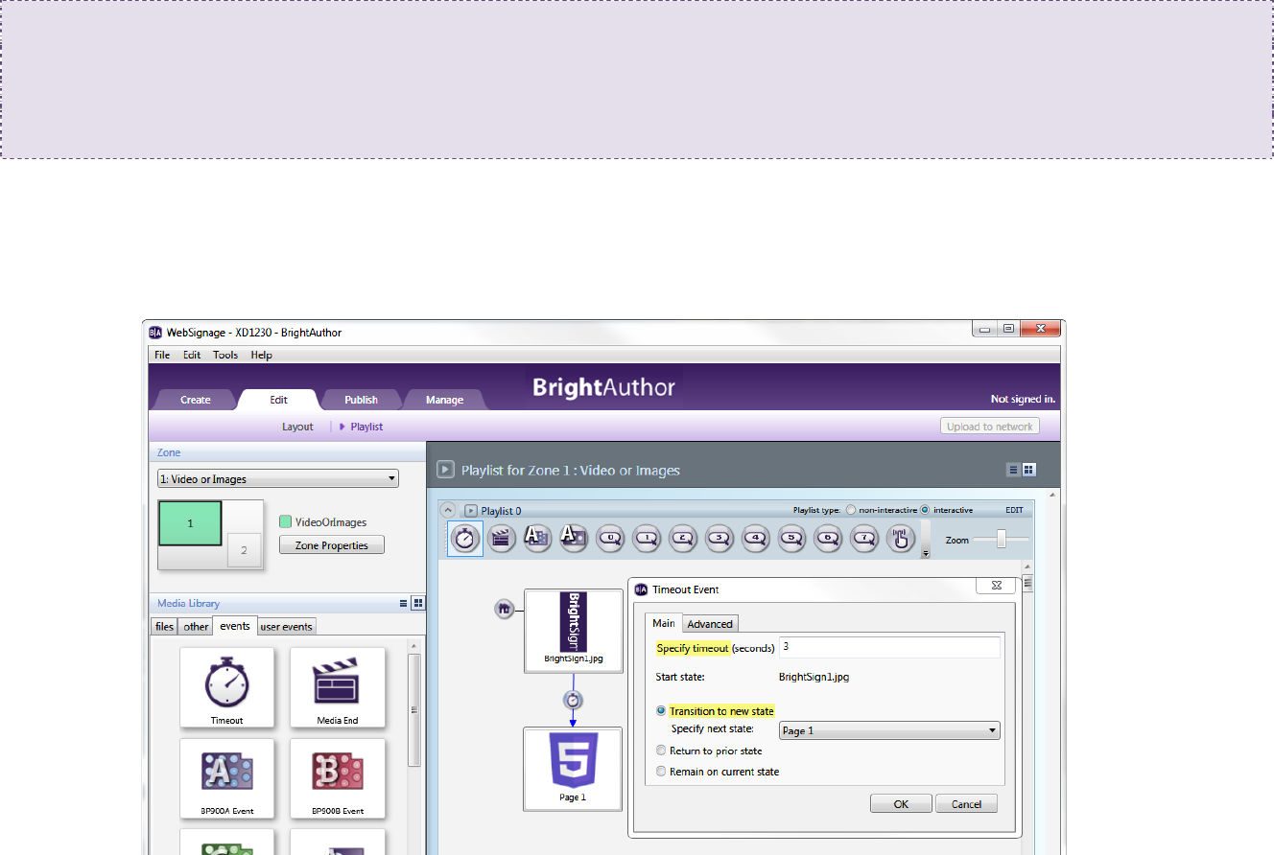Click the play icon next to Playlist 0

[x=471, y=511]
